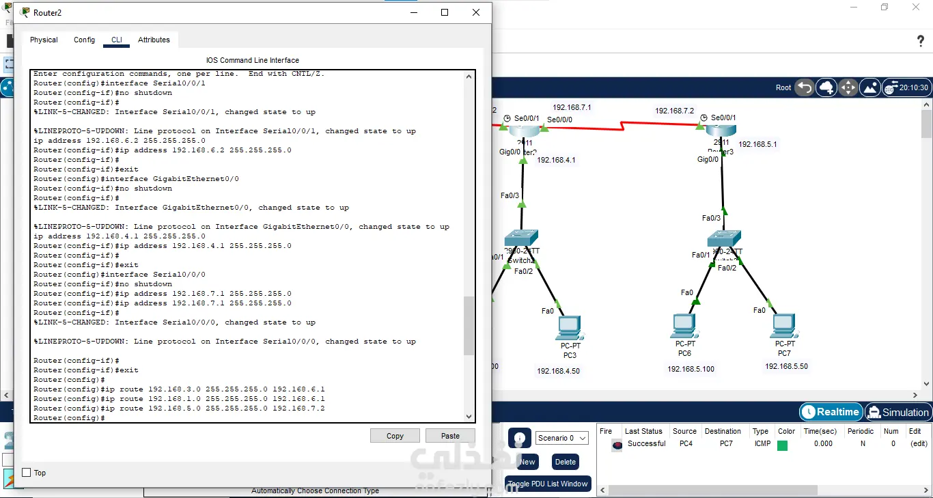Click the Viewport globe icon beside the clock
The width and height of the screenshot is (933, 498).
[891, 88]
